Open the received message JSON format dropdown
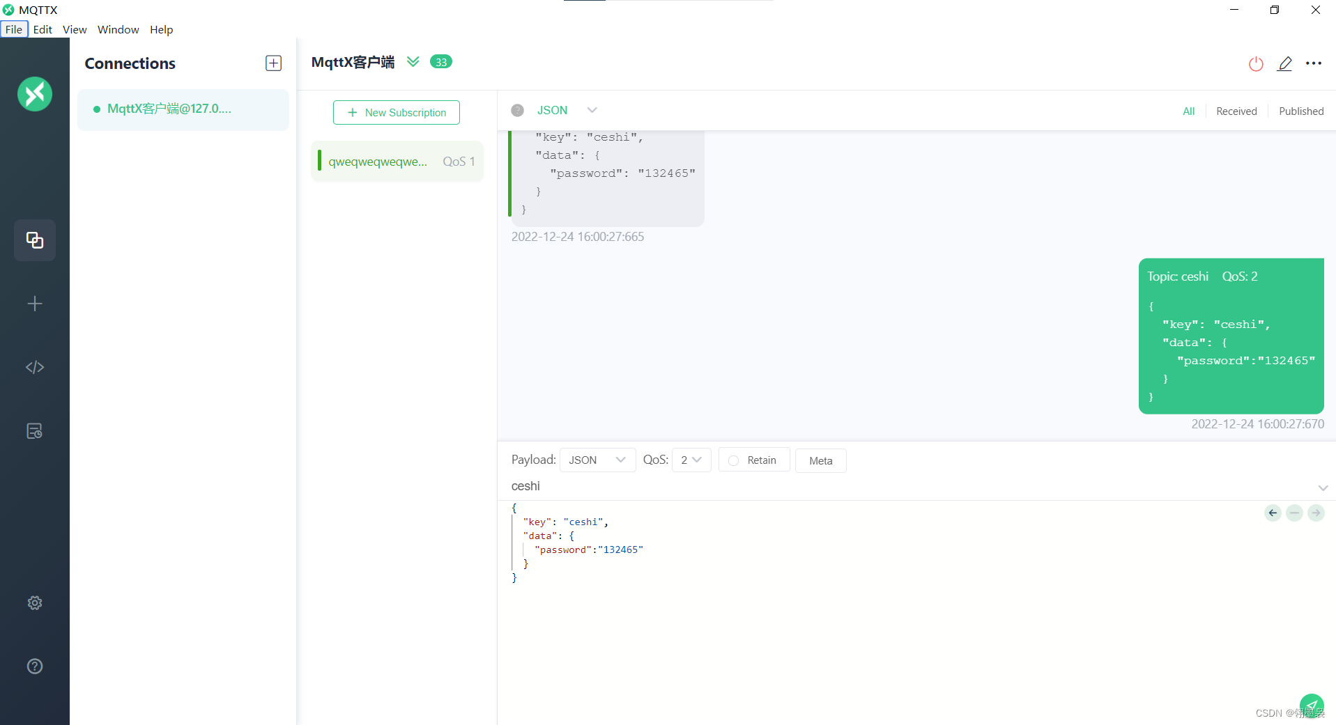Image resolution: width=1336 pixels, height=725 pixels. pos(567,110)
